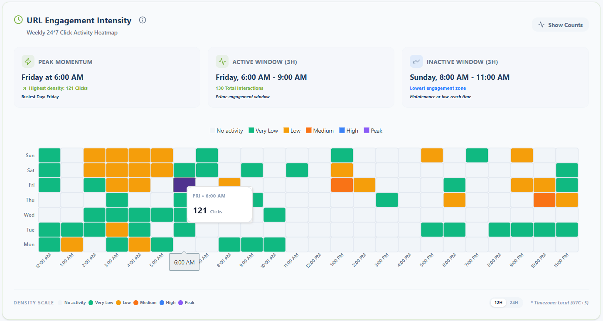Click the High blue swatch in top legend

click(x=342, y=131)
